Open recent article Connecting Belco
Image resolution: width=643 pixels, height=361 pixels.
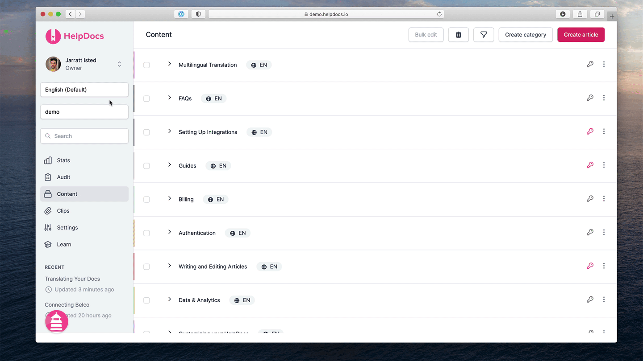(x=67, y=305)
